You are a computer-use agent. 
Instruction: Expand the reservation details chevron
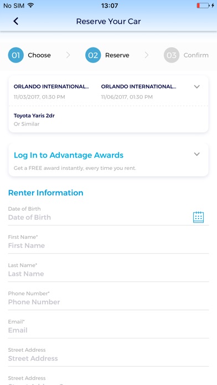point(197,87)
